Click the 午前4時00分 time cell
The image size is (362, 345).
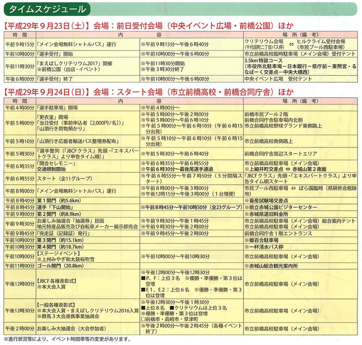click(x=20, y=108)
